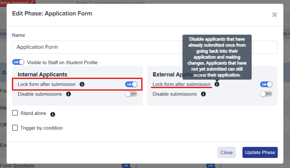This screenshot has height=168, width=290.
Task: Click the External Lock form after submission label
Action: point(181,84)
